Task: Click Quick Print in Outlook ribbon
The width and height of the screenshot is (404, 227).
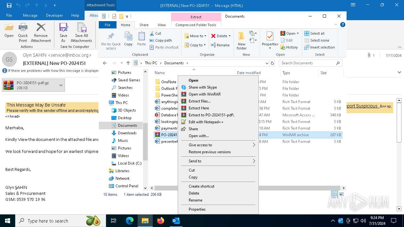Action: click(x=23, y=33)
